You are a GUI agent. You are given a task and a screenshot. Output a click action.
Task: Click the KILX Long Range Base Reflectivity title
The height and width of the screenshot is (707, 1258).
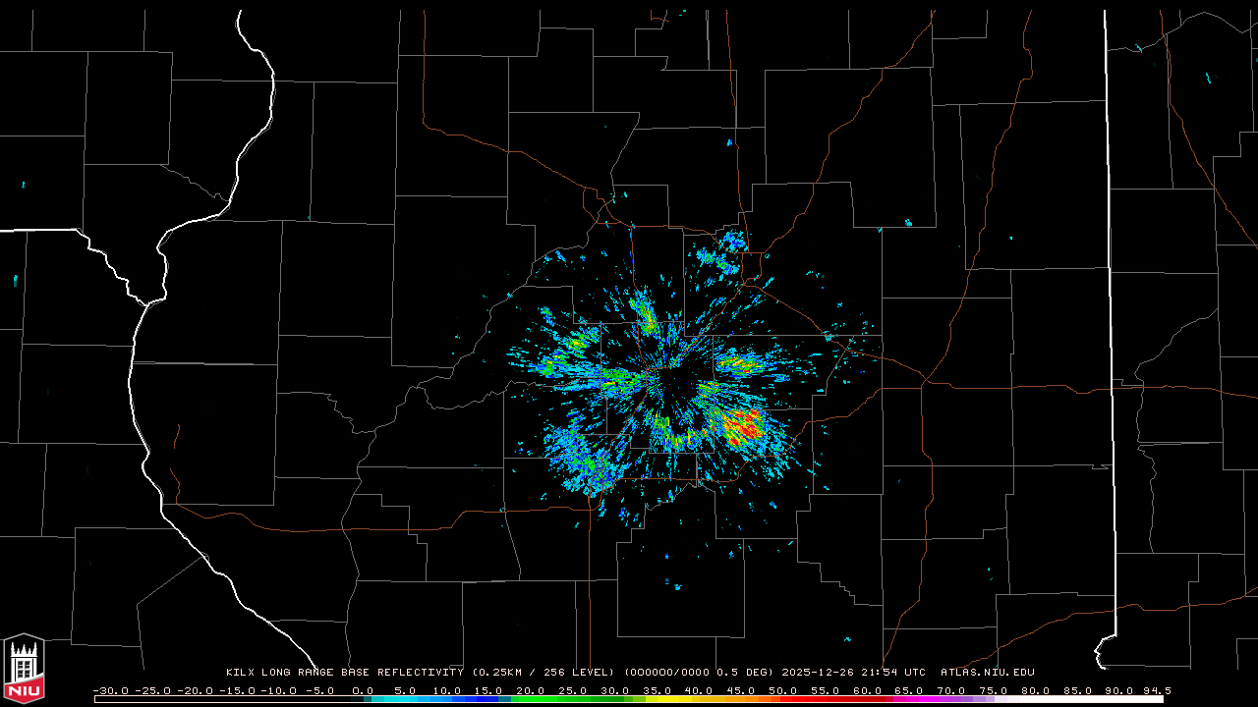tap(344, 673)
